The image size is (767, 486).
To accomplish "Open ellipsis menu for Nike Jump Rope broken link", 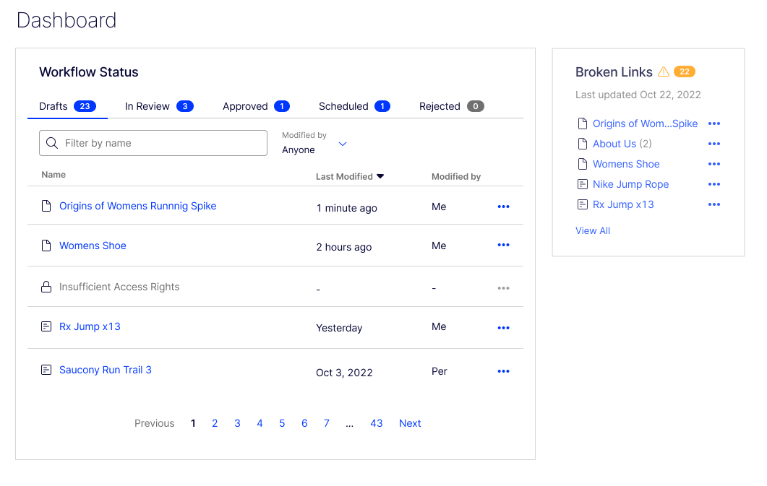I will [x=714, y=184].
